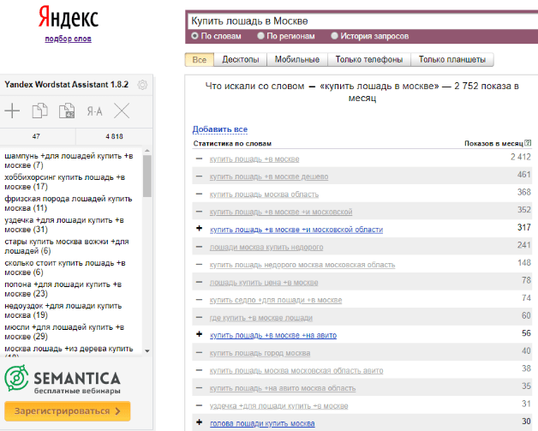The height and width of the screenshot is (431, 538).
Task: Click the plus add-phrase icon in Assistant toolbar
Action: click(12, 111)
